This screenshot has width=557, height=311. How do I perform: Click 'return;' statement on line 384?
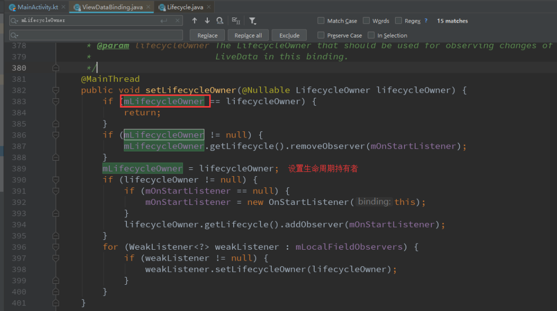(142, 113)
